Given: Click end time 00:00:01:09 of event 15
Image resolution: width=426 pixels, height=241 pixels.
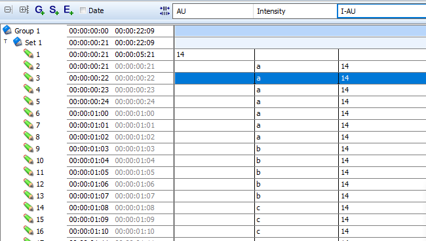Looking at the screenshot, I should [135, 219].
